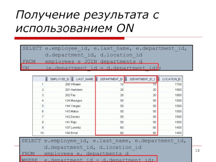This screenshot has height=162, width=216.
Task: Click the Fay last name cell
Action: 83,95
